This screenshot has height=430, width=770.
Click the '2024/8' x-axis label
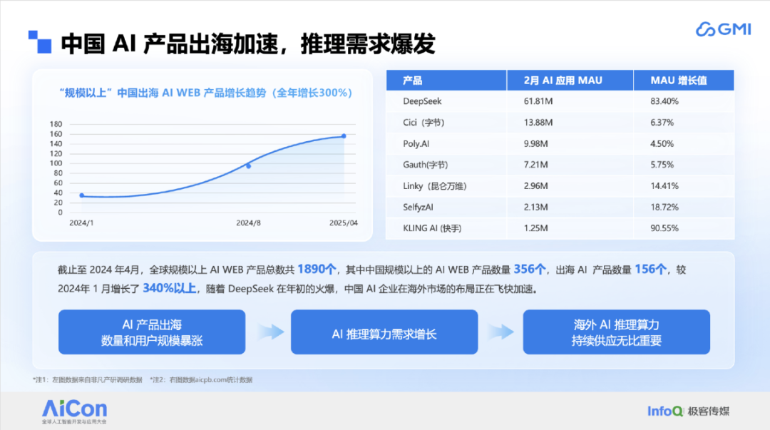point(249,223)
